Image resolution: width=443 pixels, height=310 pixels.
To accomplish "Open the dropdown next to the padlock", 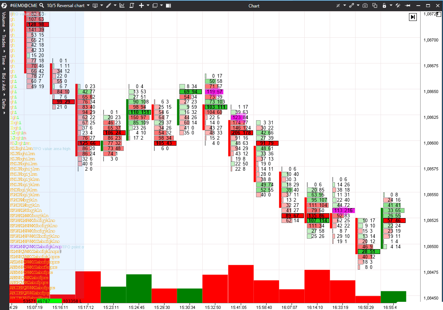I will tap(391, 6).
